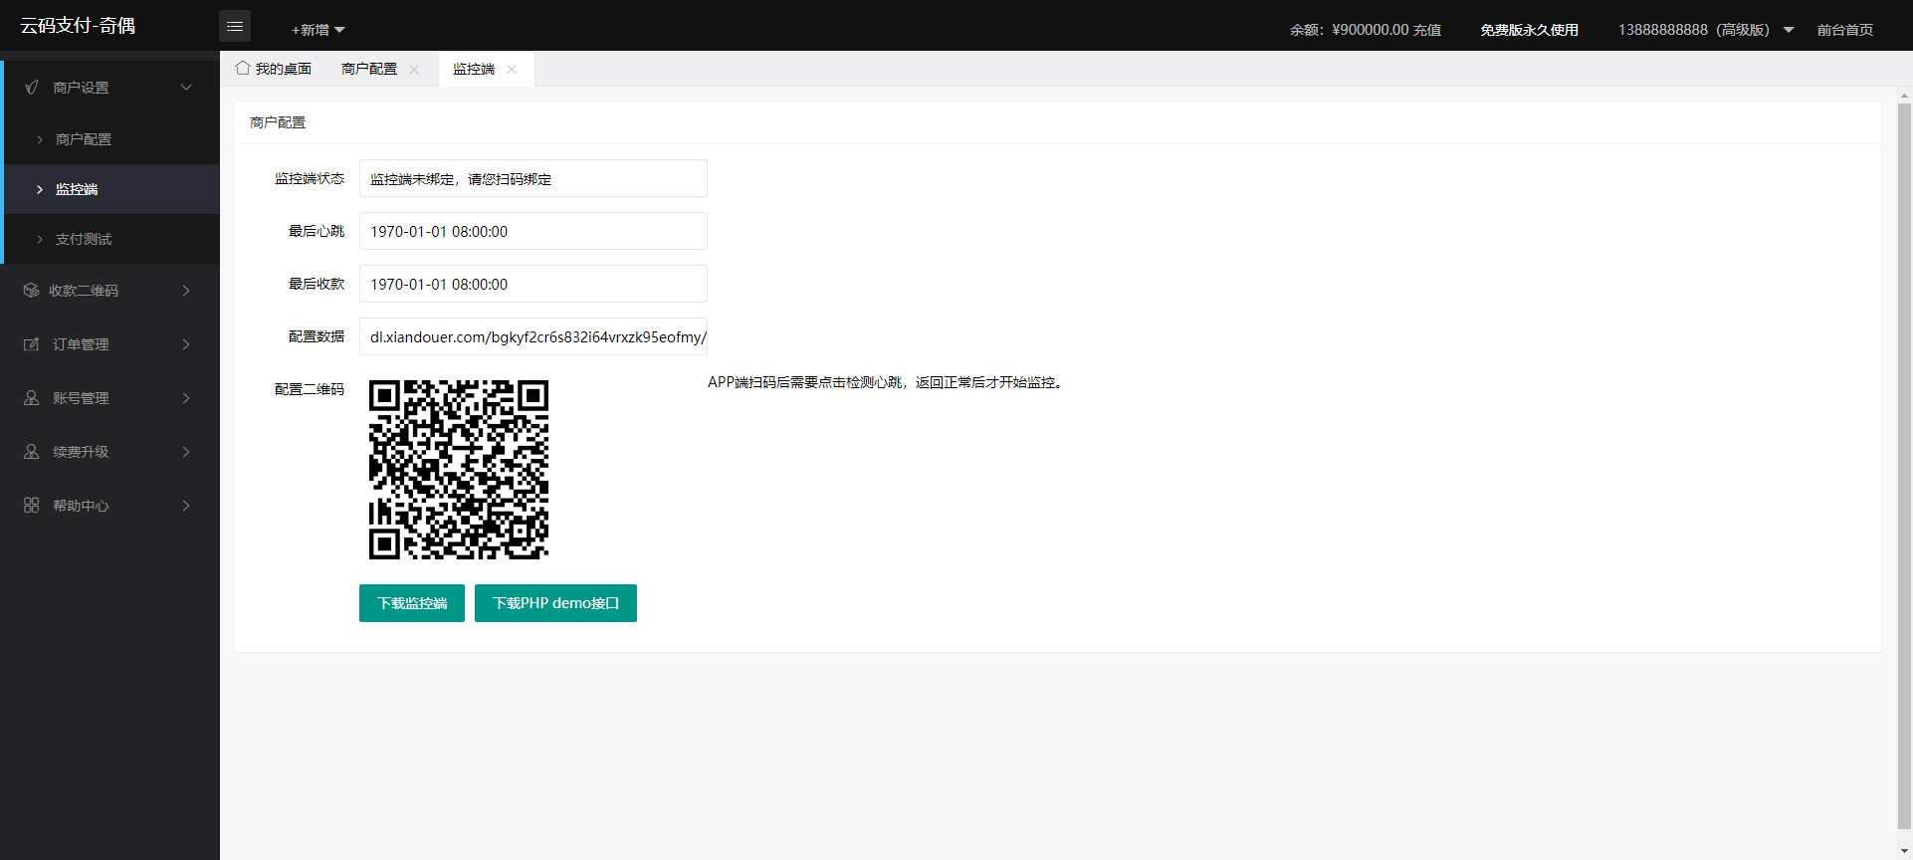Click the scrollbar up arrow
Screen dimensions: 1913x860
coord(1904,97)
